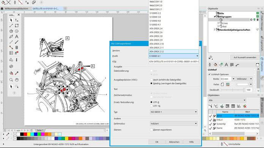Open a new document tab with plus
This screenshot has height=148, width=264.
65,8
